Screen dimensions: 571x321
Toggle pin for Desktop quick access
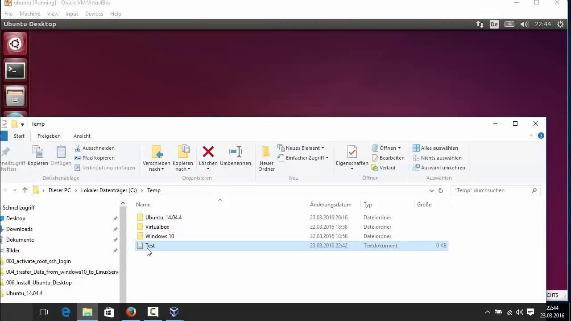(115, 218)
